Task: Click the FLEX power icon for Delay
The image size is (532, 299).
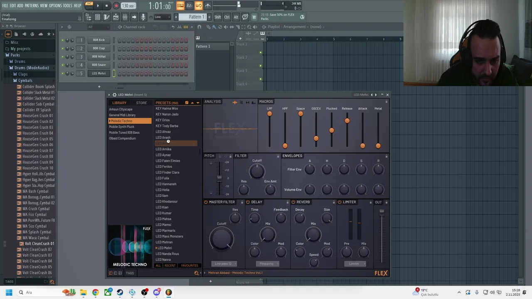Action: (248, 202)
